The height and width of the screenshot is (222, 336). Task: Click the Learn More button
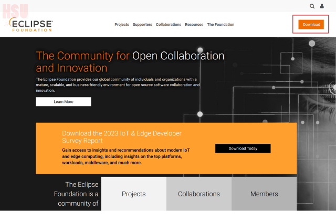(64, 102)
